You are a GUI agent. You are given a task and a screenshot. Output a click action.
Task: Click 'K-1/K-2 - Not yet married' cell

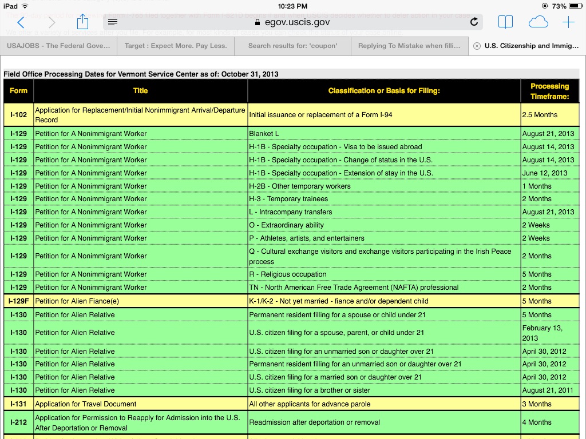pos(384,301)
